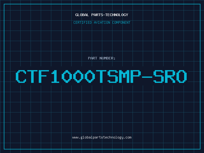Open www.globalpartstechnology.com link
The height and width of the screenshot is (153, 204).
coord(102,137)
